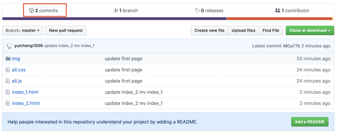338x134 pixels.
Task: View the 0 releases tab
Action: [x=209, y=11]
